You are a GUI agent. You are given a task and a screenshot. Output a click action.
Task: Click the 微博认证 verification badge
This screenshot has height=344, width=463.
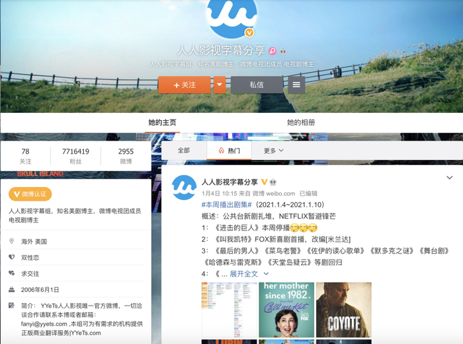[x=30, y=194]
